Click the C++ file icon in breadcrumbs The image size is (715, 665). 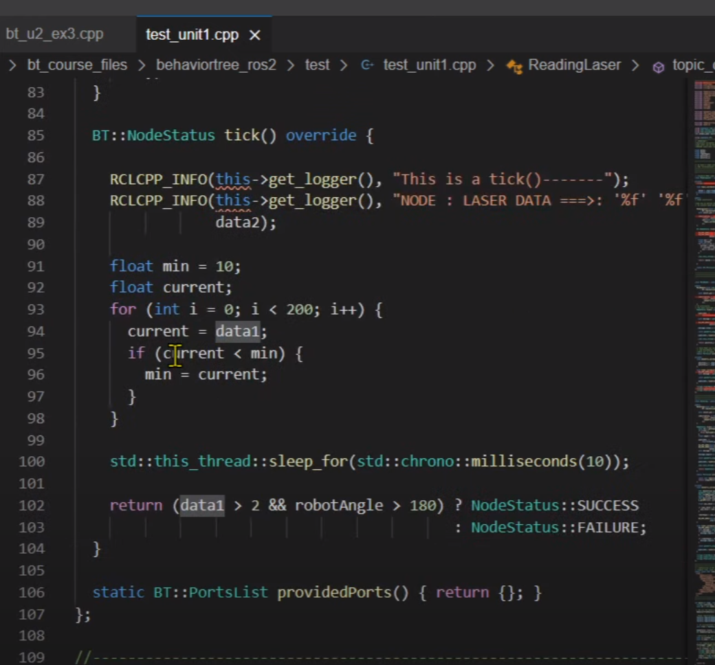pos(367,65)
